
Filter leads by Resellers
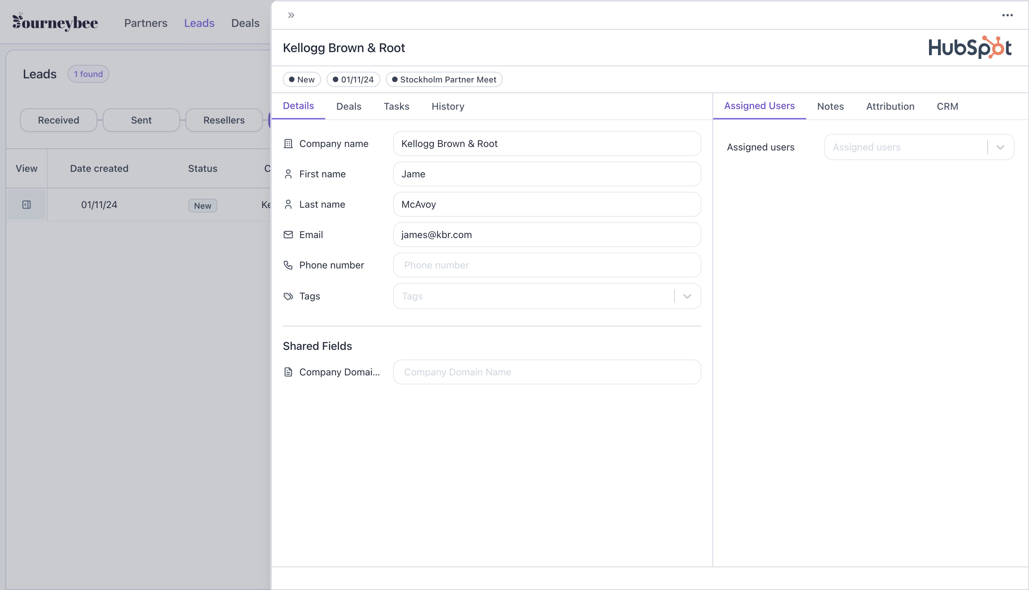[224, 120]
